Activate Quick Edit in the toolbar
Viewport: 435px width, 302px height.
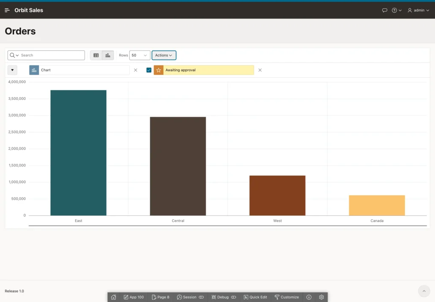(x=255, y=297)
